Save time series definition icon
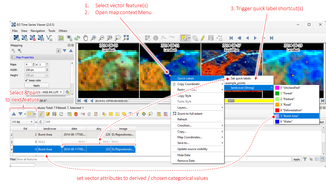This screenshot has height=185, width=326. point(41,38)
